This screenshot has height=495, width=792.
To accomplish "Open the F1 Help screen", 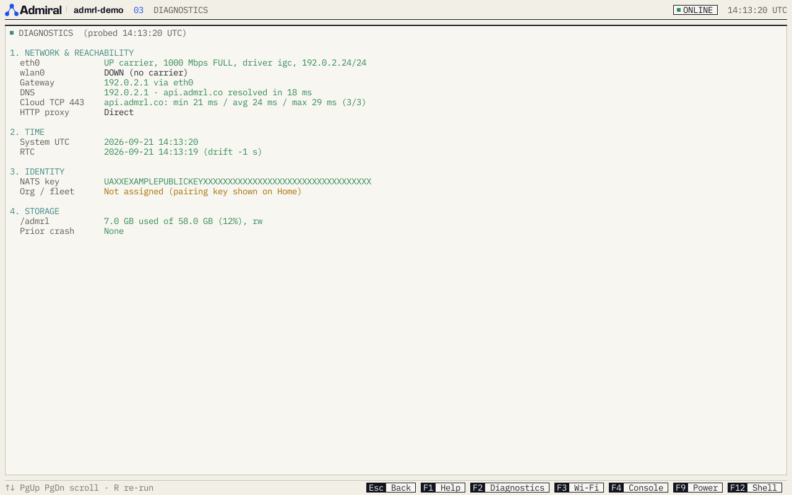I will pyautogui.click(x=443, y=488).
